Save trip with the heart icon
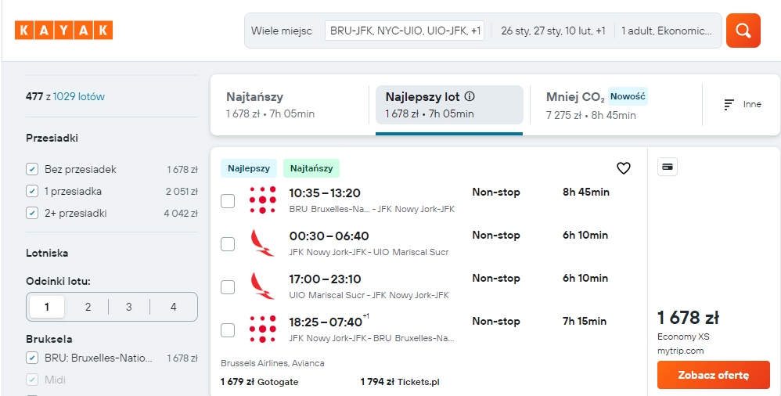The image size is (781, 396). coord(624,168)
